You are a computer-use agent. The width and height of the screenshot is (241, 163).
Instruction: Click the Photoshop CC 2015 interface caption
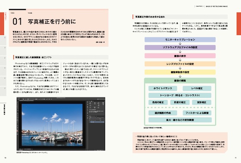[32, 153]
